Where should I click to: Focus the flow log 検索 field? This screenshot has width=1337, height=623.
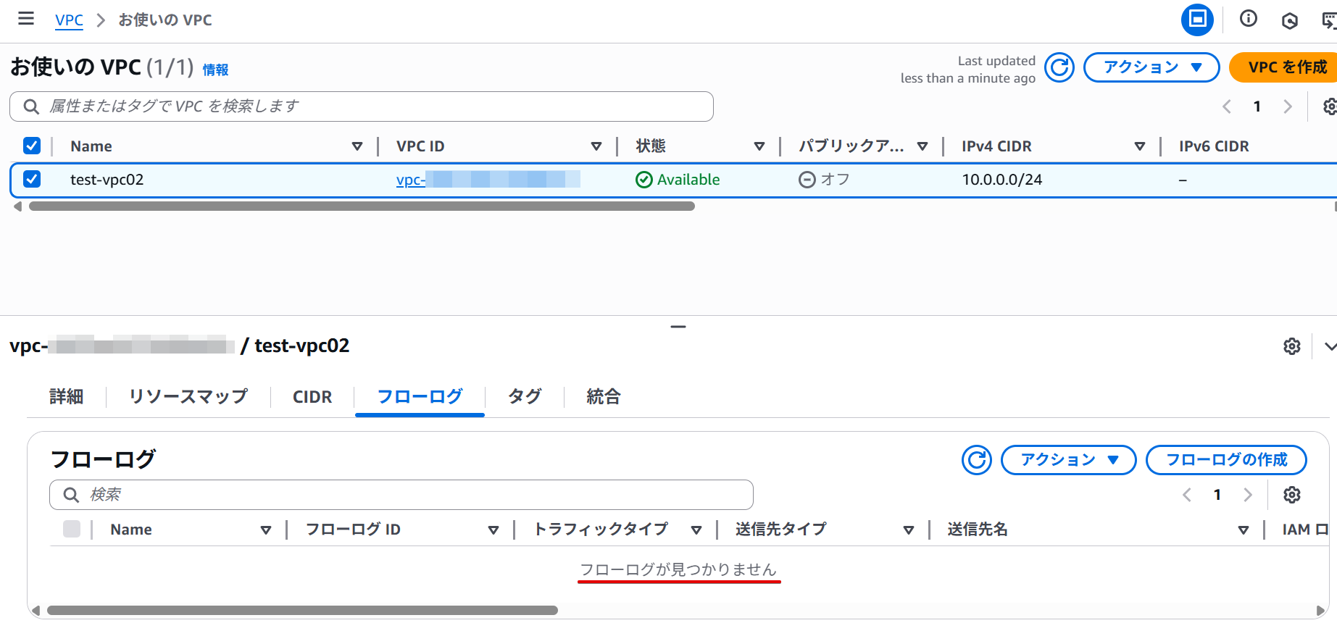pyautogui.click(x=401, y=495)
